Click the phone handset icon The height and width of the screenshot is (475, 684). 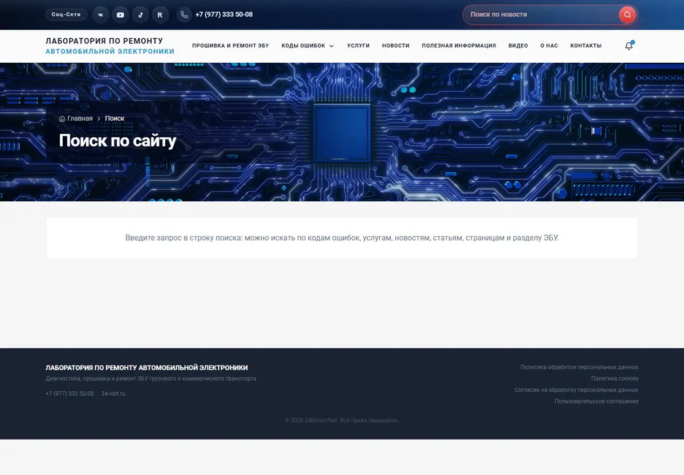[184, 15]
